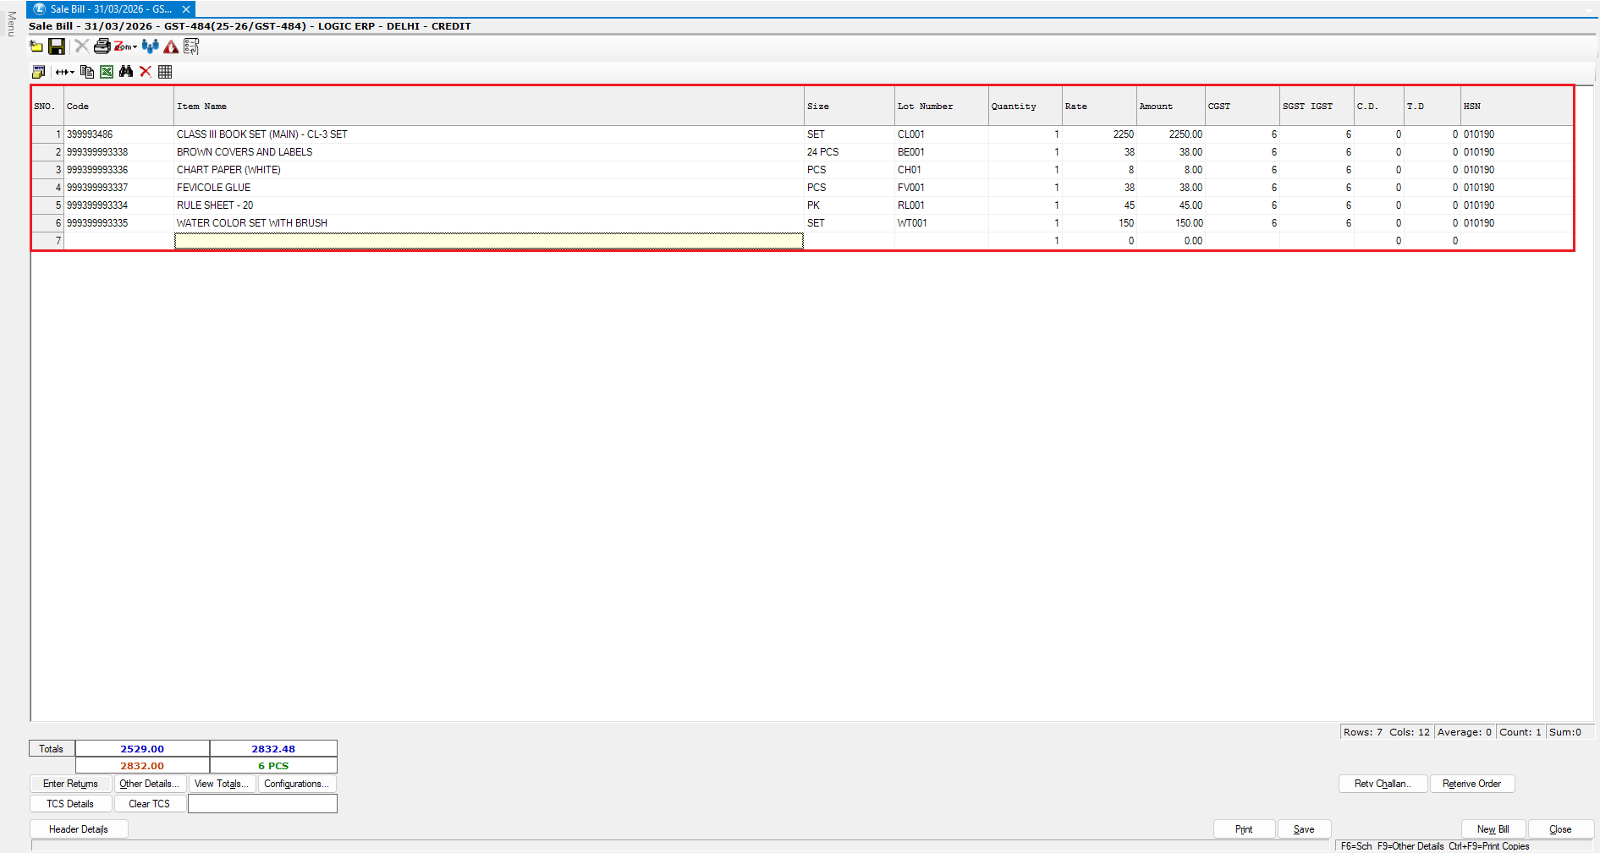Select the Sale Bill tab
The width and height of the screenshot is (1600, 853).
click(110, 9)
